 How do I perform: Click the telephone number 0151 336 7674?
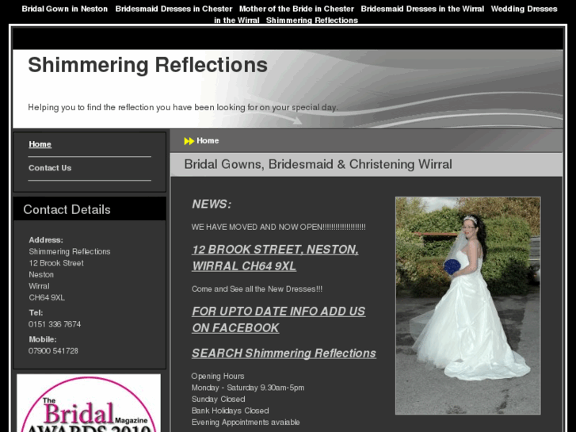click(55, 324)
